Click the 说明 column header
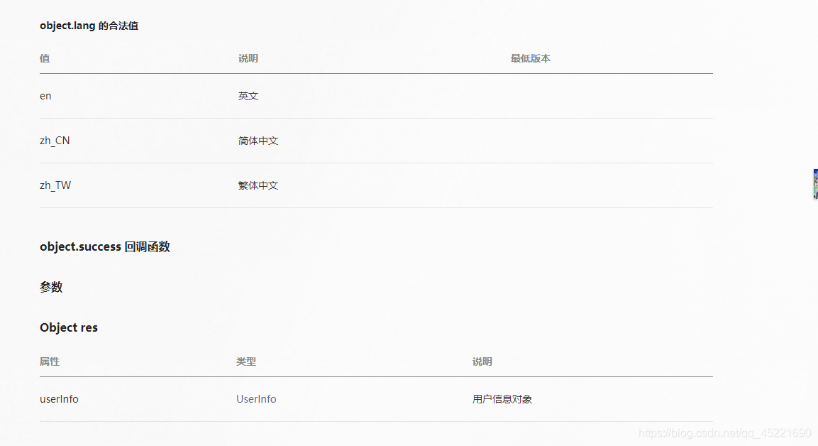818x446 pixels. 248,58
